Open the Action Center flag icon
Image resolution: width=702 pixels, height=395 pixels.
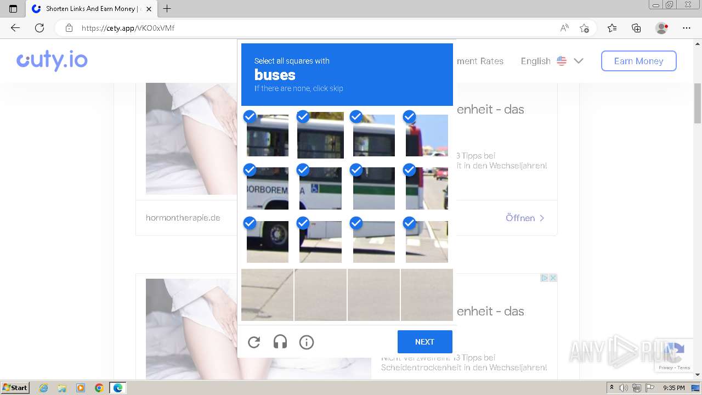[x=650, y=388]
